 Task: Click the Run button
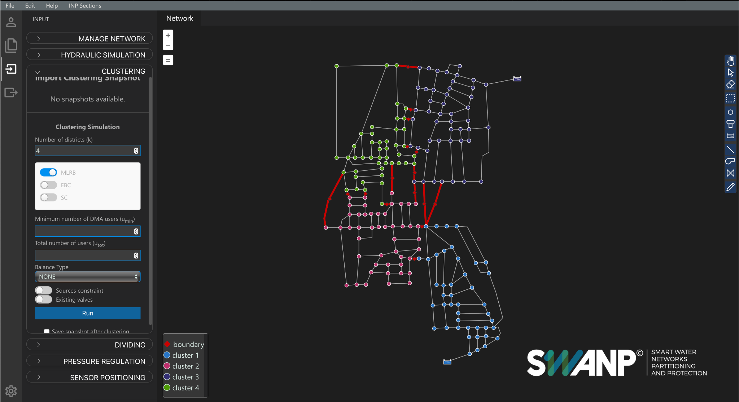[x=88, y=313]
